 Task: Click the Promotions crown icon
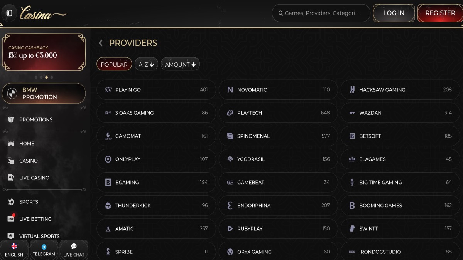pos(11,119)
